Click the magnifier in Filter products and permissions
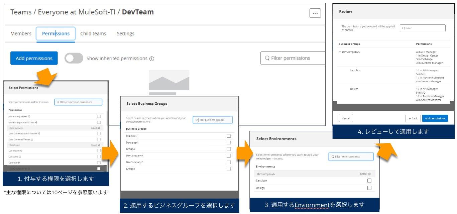The width and height of the screenshot is (457, 214). pyautogui.click(x=59, y=102)
